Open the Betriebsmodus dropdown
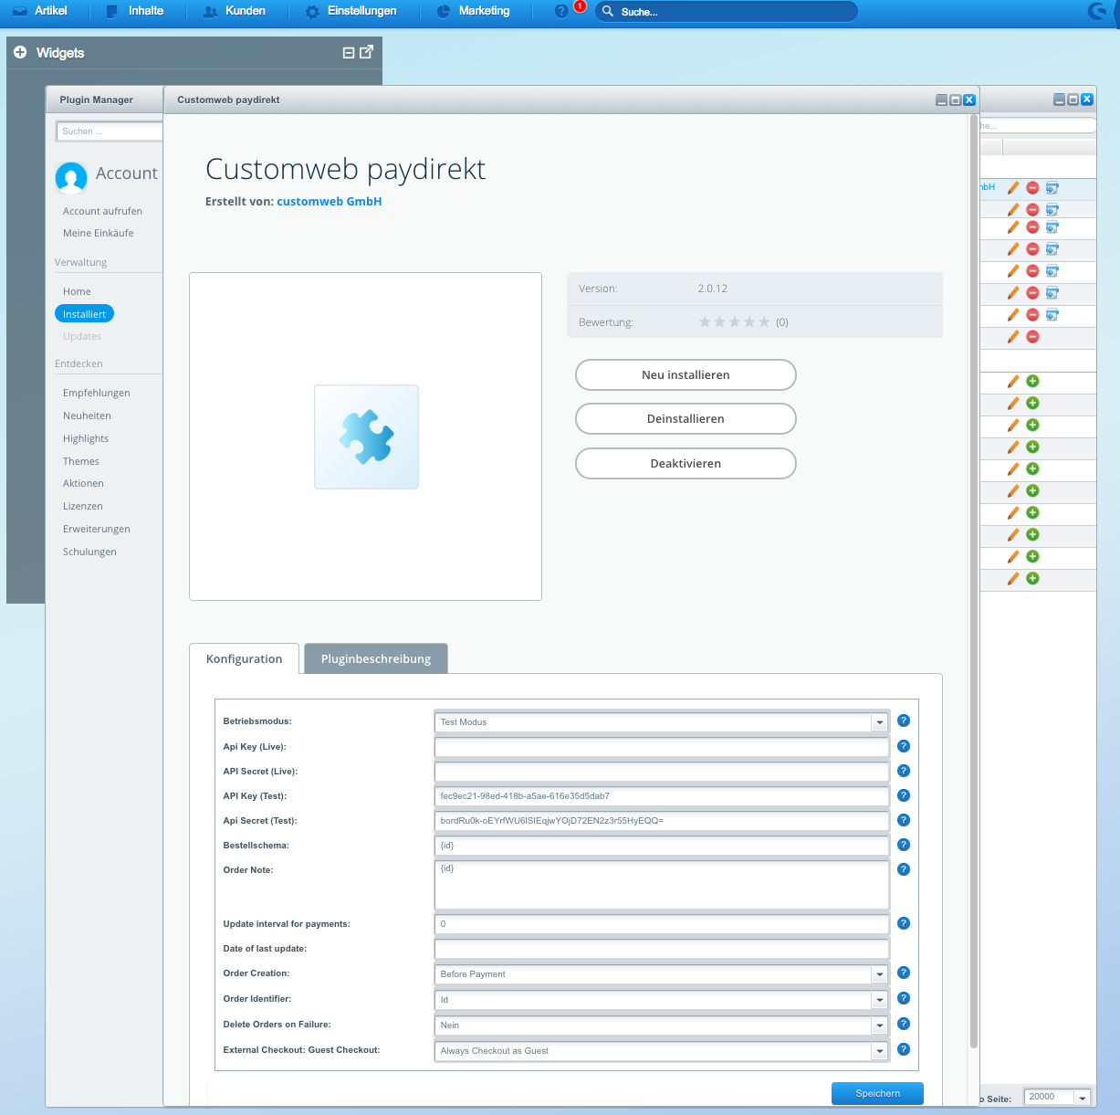The height and width of the screenshot is (1115, 1120). 879,722
